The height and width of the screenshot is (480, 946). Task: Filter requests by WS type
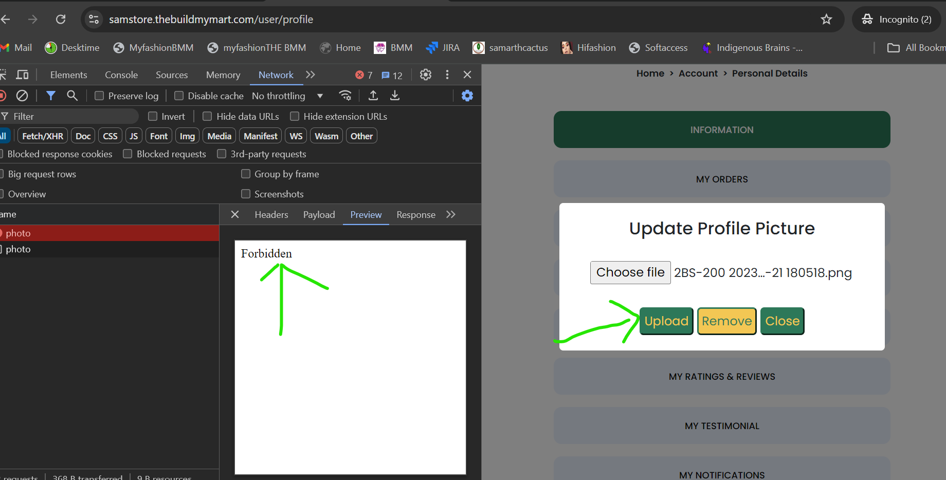coord(296,136)
